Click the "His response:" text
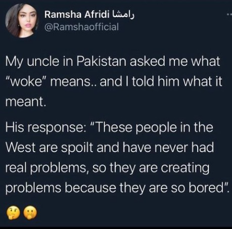Viewport: 232px width, 229px height. click(x=46, y=128)
